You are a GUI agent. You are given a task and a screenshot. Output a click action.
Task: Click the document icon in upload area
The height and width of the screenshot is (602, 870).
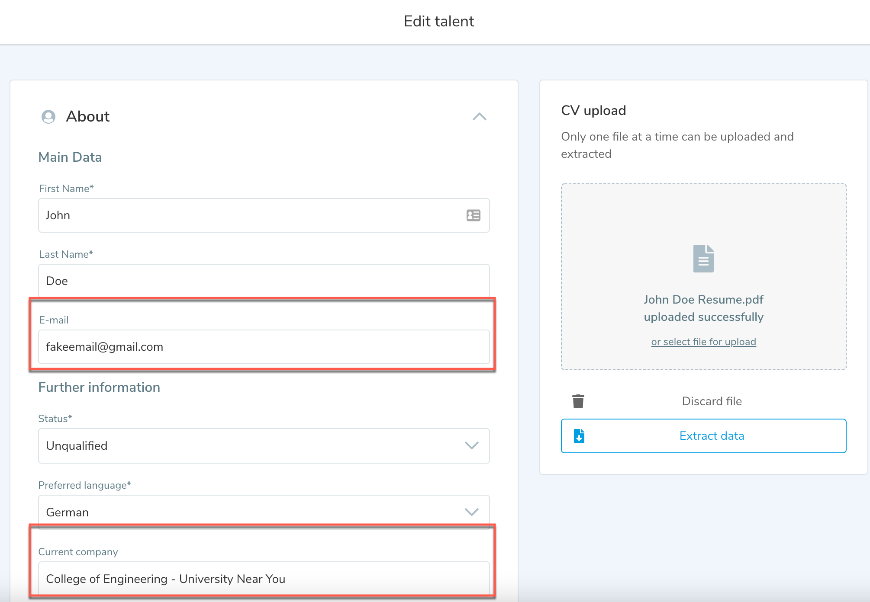pos(703,259)
